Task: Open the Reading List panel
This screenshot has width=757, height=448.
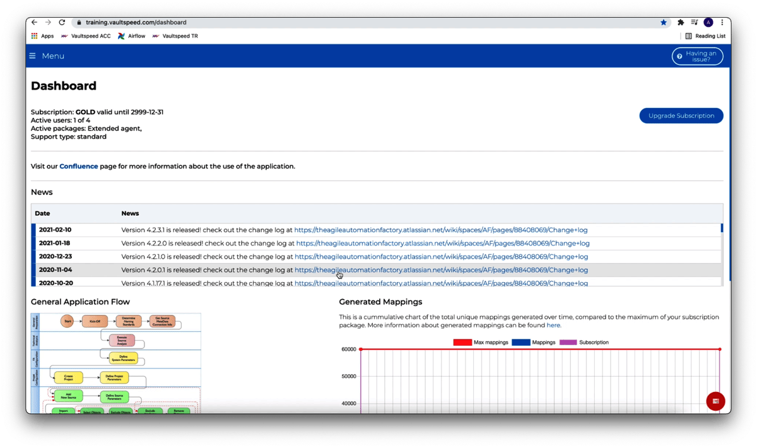Action: coord(705,36)
